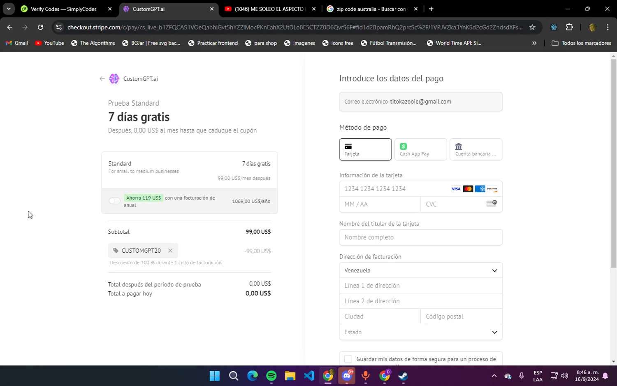Click the MM / AA expiry field
The width and height of the screenshot is (617, 386).
click(x=380, y=204)
